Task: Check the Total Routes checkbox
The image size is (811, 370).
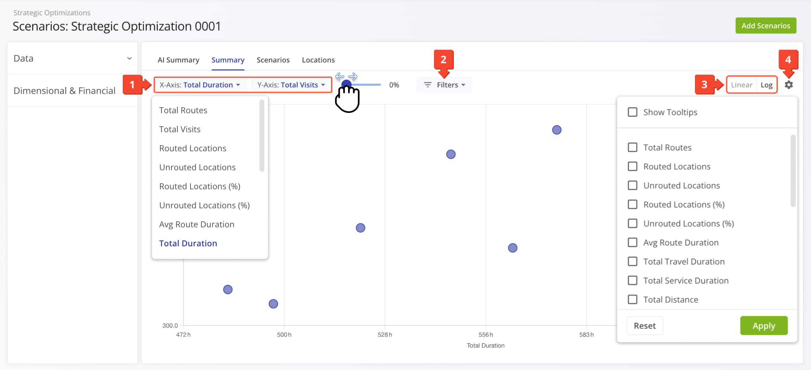Action: click(632, 147)
